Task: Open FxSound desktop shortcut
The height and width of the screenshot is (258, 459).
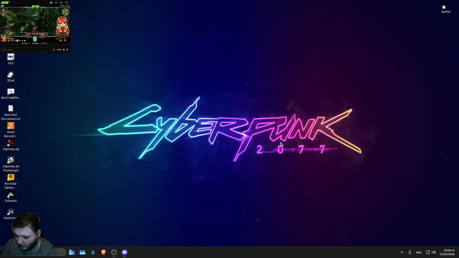Action: point(11,197)
